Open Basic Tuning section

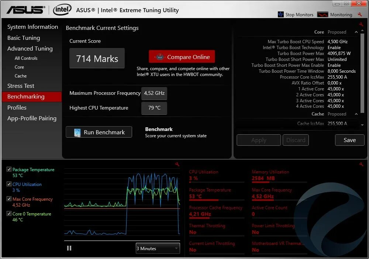[x=24, y=38]
